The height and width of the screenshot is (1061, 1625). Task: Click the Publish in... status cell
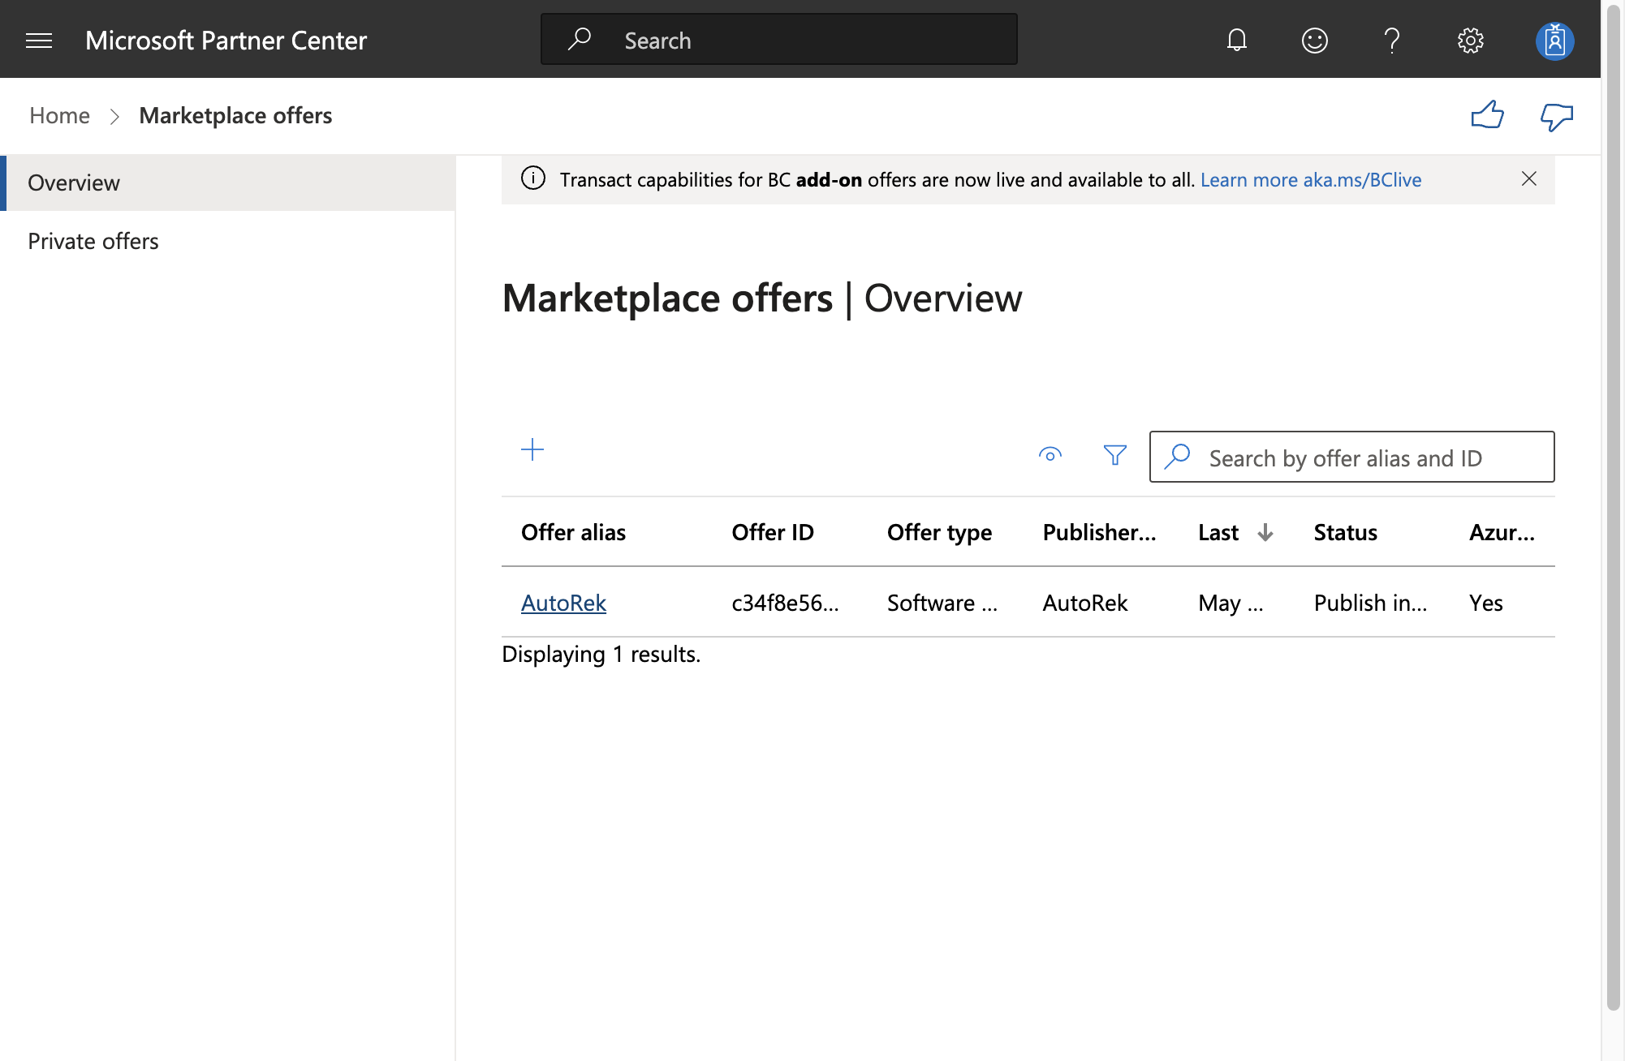[x=1370, y=603]
